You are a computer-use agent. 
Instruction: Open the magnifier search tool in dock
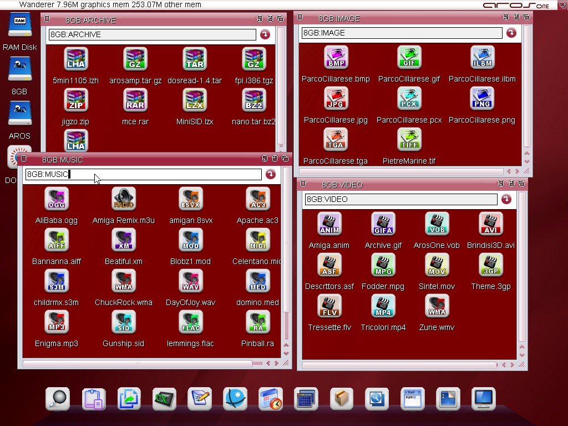[x=58, y=398]
